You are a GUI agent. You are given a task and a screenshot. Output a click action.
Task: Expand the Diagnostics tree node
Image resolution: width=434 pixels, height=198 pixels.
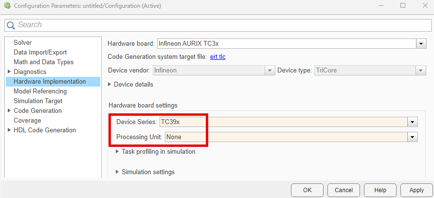click(x=9, y=72)
